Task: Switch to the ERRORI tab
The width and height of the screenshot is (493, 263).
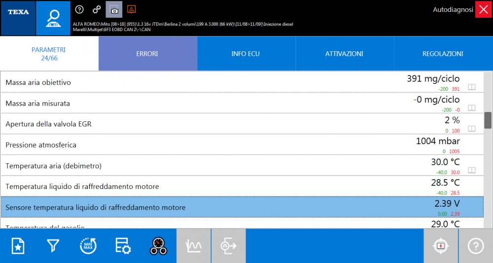Action: point(147,53)
